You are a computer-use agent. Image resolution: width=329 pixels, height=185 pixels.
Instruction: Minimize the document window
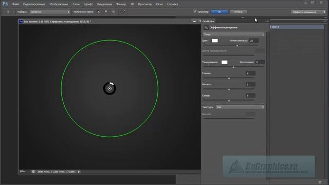194,21
